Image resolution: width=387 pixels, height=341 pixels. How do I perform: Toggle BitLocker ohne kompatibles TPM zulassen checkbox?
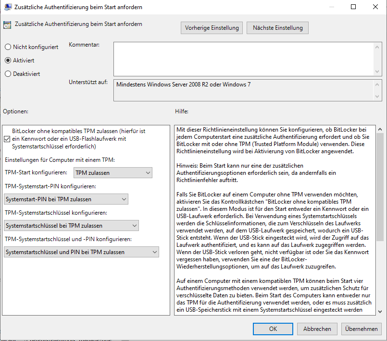tap(7, 139)
